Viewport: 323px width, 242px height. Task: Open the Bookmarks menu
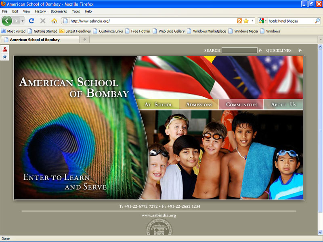(59, 11)
